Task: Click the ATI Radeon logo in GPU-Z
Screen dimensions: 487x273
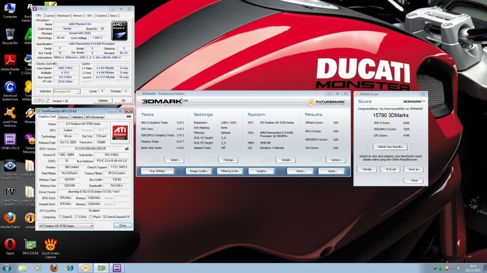Action: click(x=120, y=133)
